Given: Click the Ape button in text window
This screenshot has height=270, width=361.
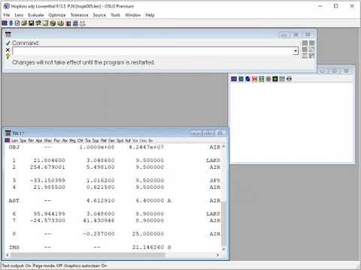Looking at the screenshot, I should coord(39,140).
